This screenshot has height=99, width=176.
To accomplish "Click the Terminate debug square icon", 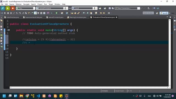I will point(11,13).
